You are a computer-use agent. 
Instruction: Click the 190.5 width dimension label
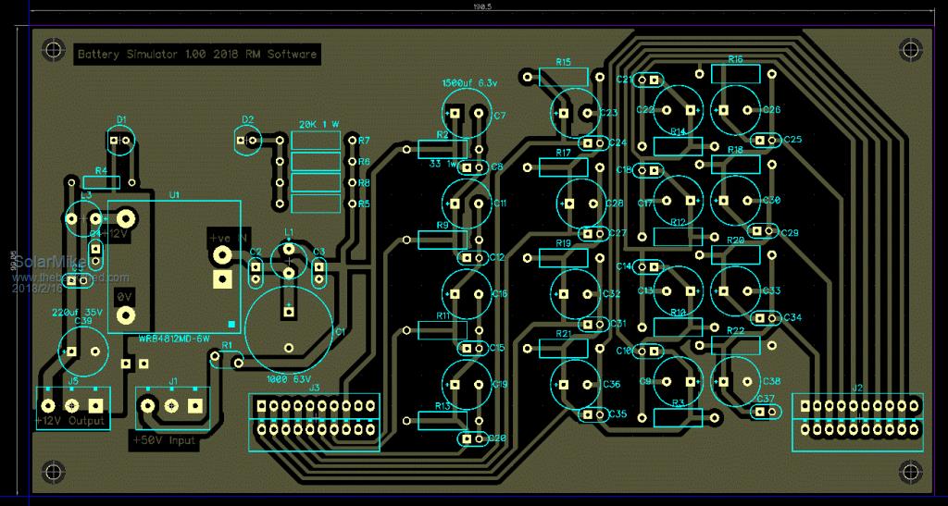tap(481, 6)
